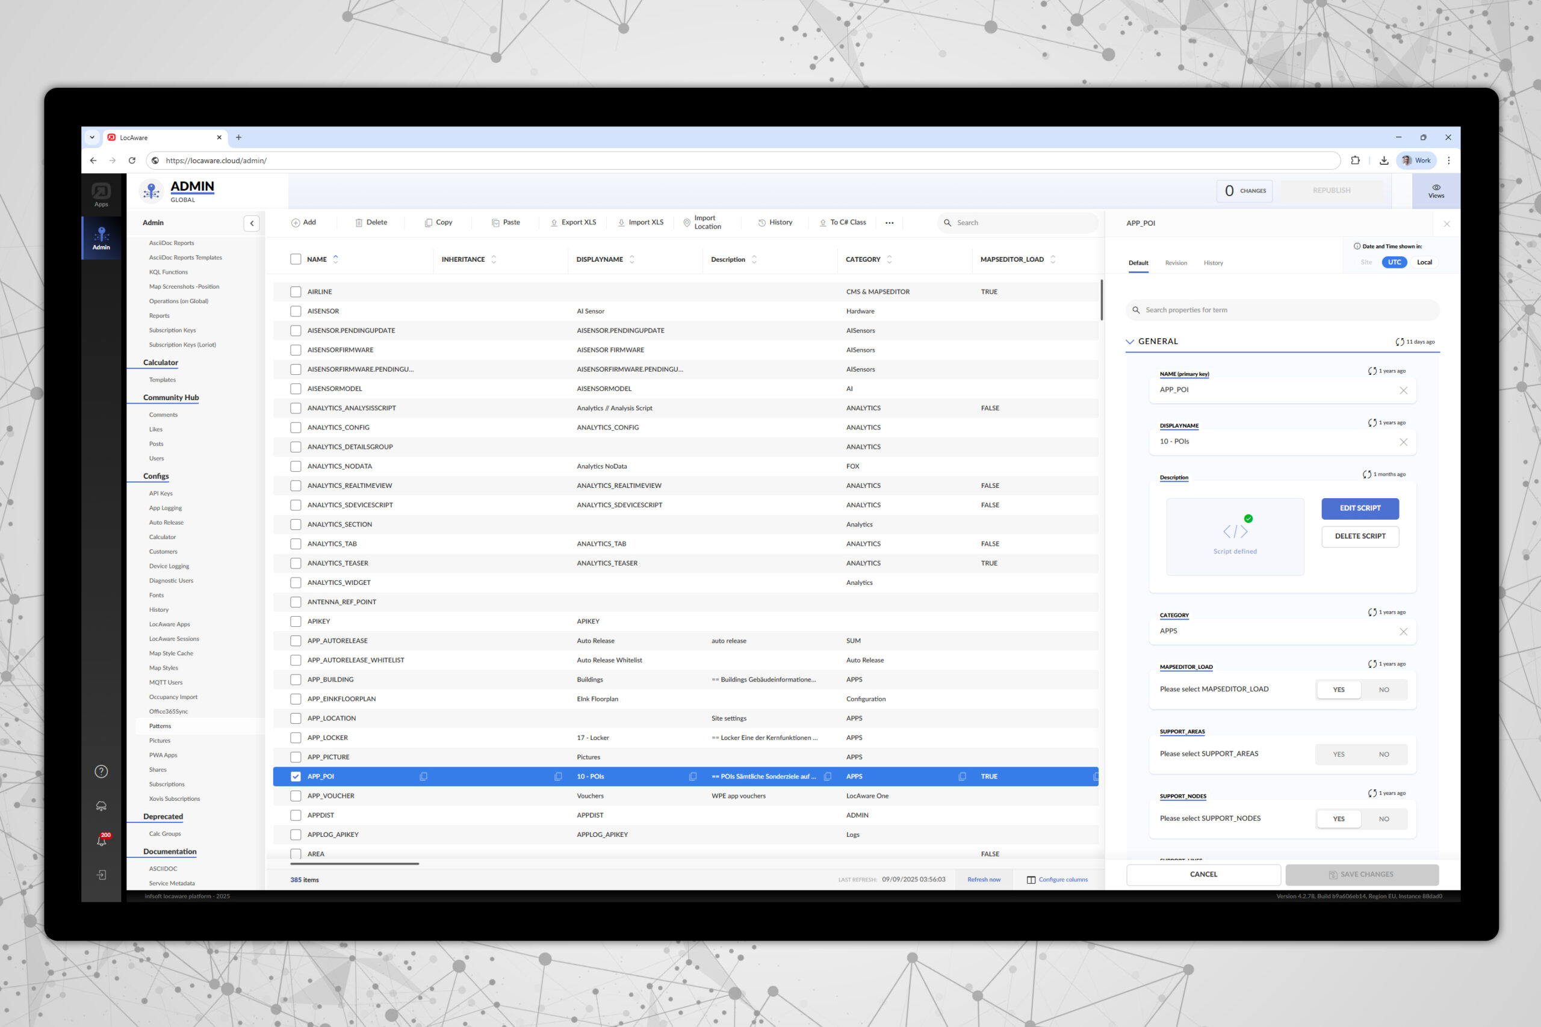Switch to the Revision tab
The height and width of the screenshot is (1027, 1541).
point(1176,264)
